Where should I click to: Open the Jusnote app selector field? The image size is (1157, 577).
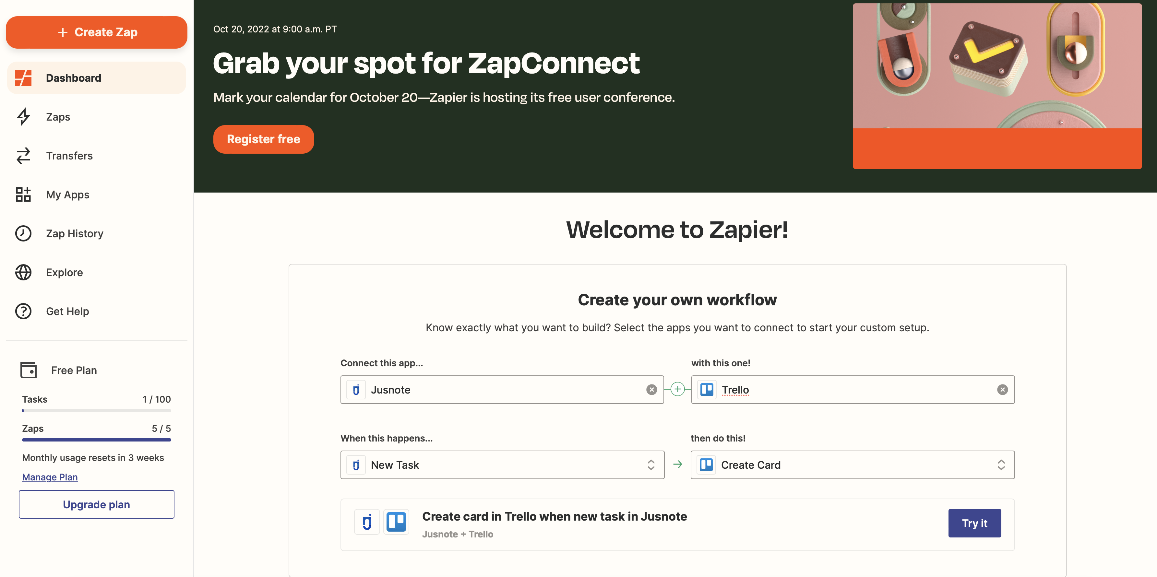[502, 390]
